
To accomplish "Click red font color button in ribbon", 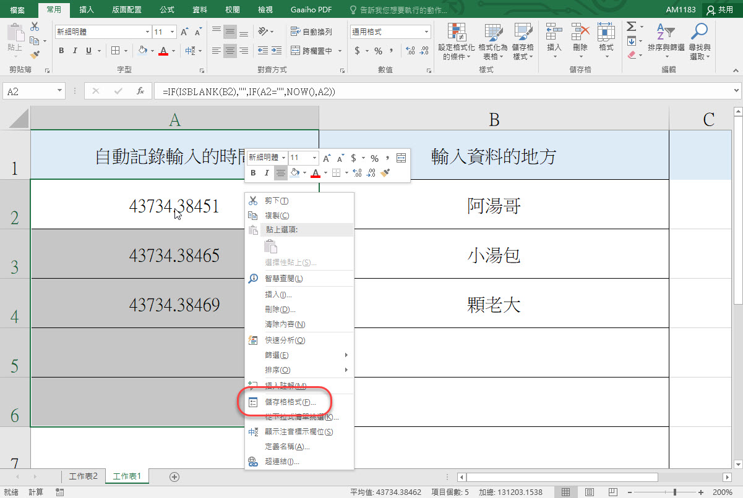I will pyautogui.click(x=163, y=51).
